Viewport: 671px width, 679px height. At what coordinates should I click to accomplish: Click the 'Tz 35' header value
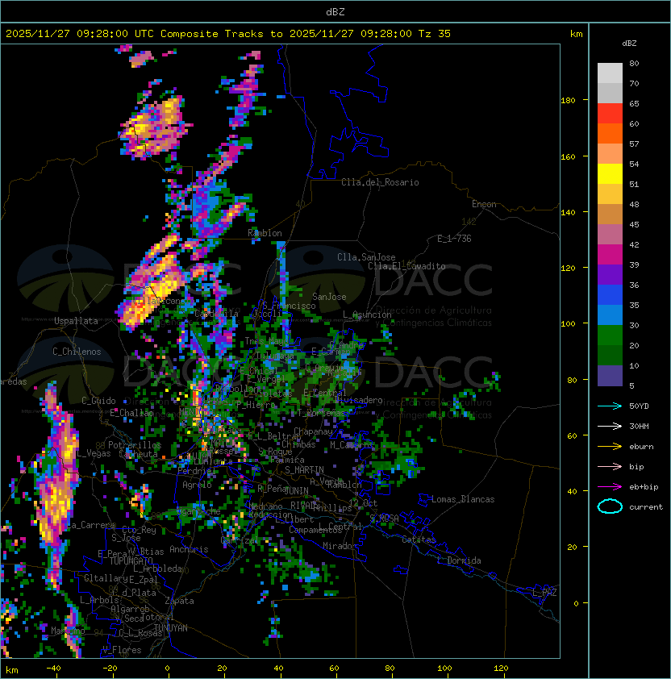click(x=435, y=33)
